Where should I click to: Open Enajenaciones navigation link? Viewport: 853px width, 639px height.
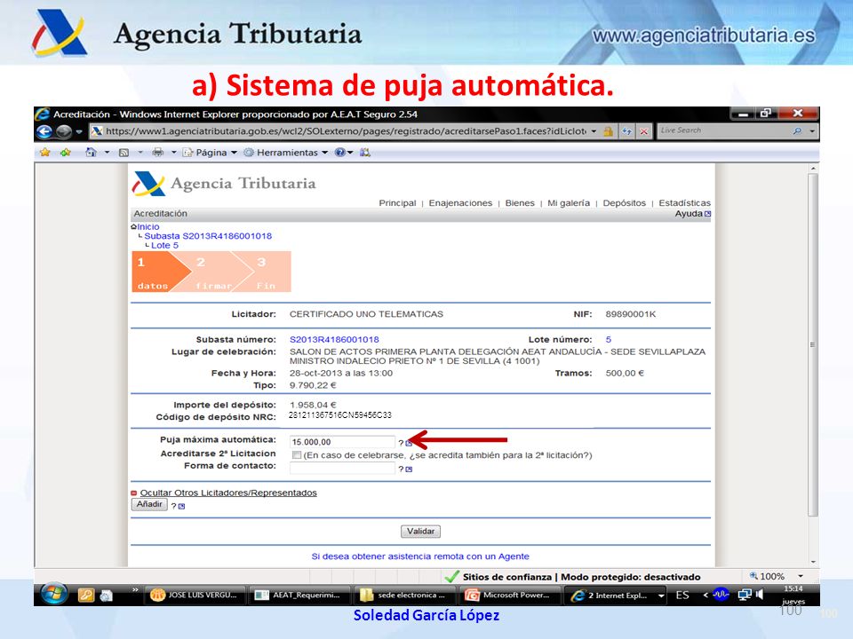tap(460, 202)
